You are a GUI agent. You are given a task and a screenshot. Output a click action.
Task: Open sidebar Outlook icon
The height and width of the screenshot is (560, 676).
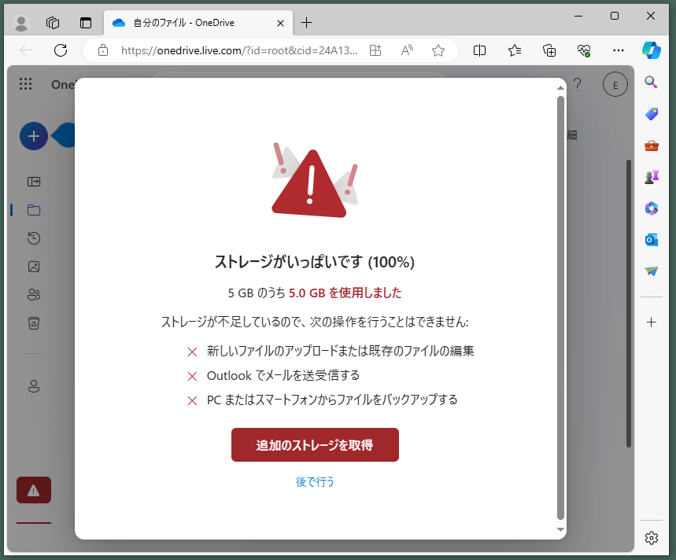[x=651, y=240]
